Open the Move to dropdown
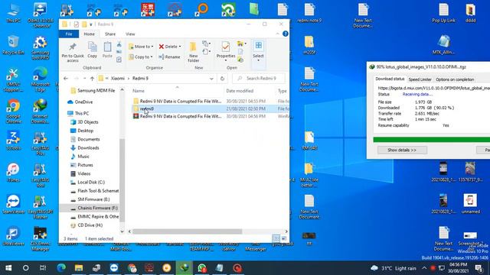The height and width of the screenshot is (275, 490). point(141,47)
